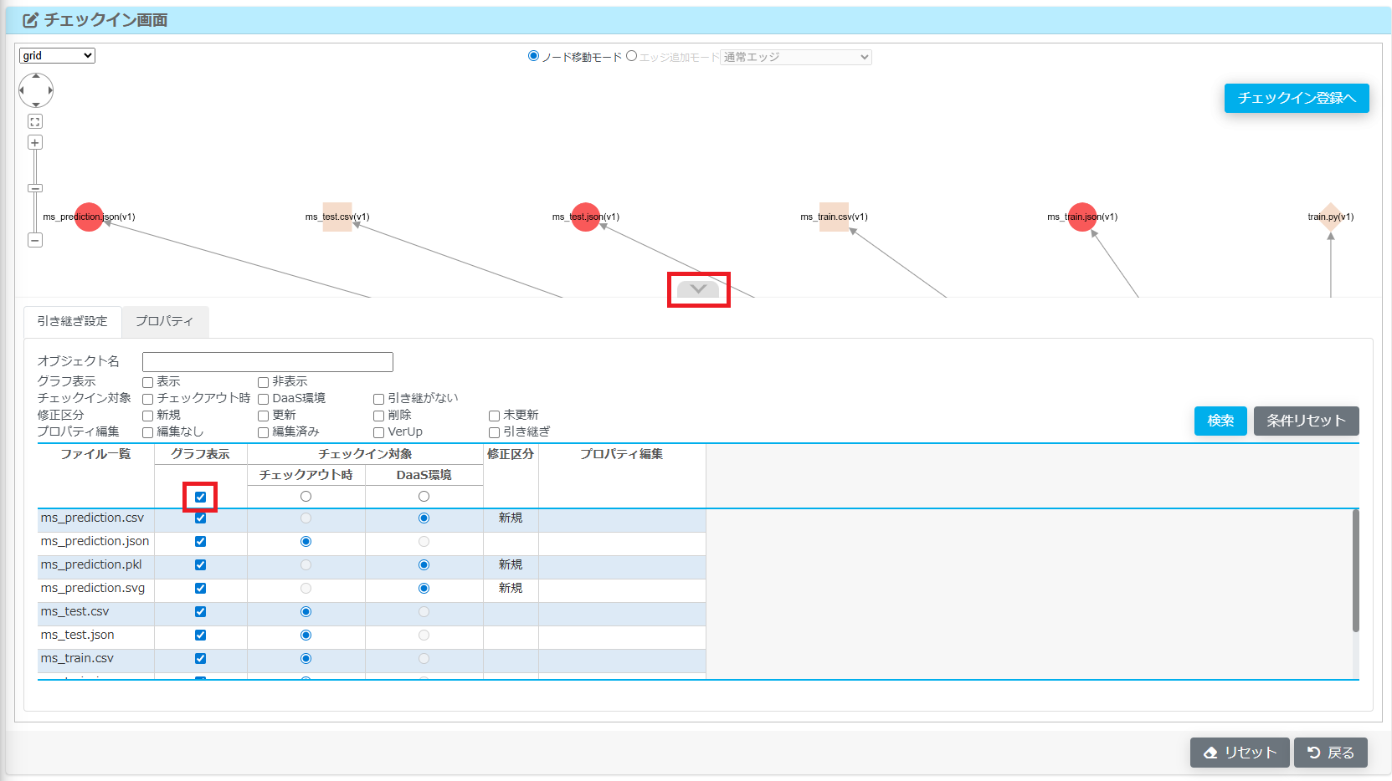Viewport: 1392px width, 781px height.
Task: Click the zoom slider handle
Action: pyautogui.click(x=35, y=189)
